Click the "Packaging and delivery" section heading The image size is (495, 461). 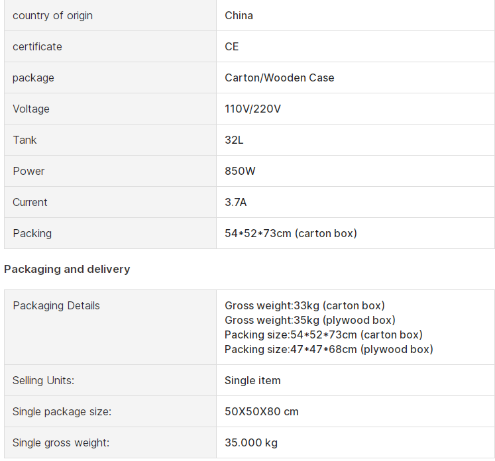pyautogui.click(x=67, y=269)
